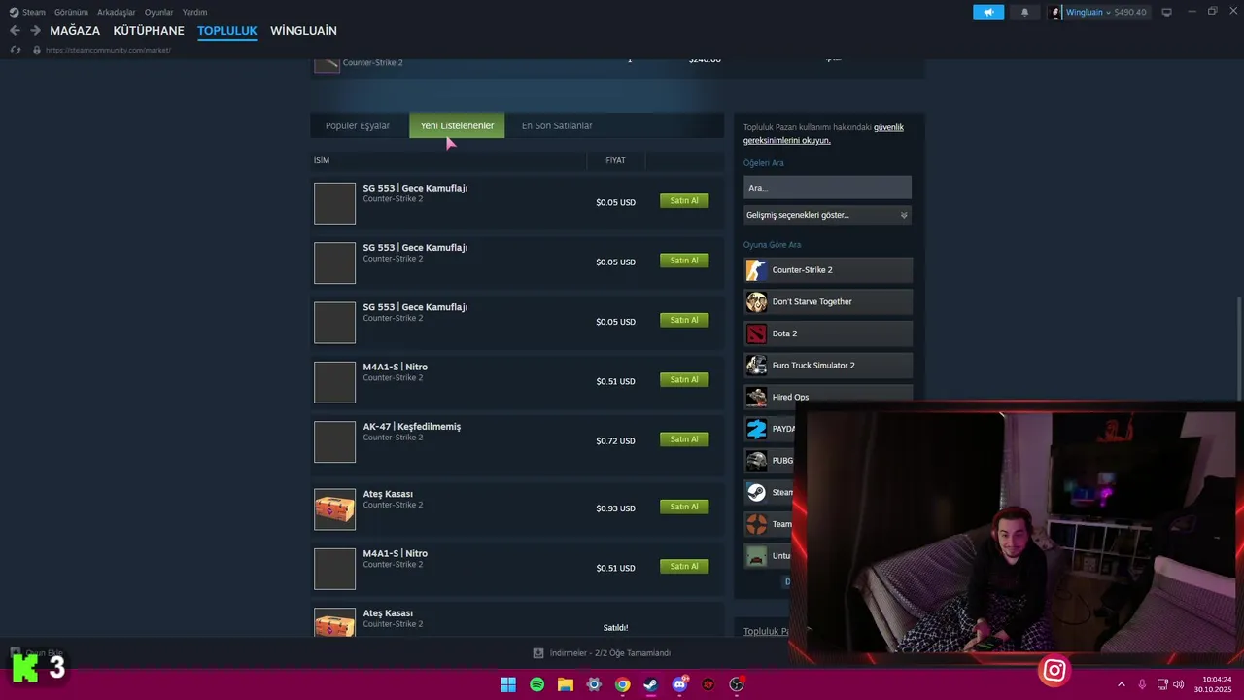Go back with the left arrow
Viewport: 1244px width, 700px height.
15,31
